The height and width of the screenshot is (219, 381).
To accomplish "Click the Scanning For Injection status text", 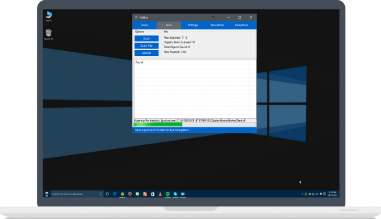I will [189, 120].
